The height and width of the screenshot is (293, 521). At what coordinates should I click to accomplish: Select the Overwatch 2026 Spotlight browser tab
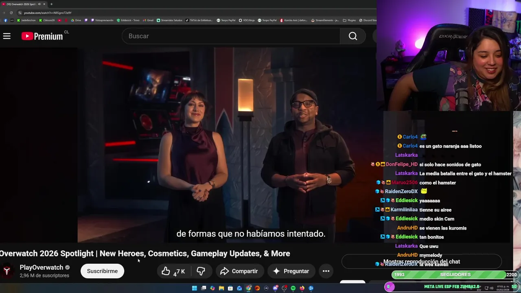point(24,4)
